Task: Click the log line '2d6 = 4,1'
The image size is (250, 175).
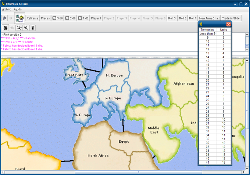Action: [x=17, y=42]
